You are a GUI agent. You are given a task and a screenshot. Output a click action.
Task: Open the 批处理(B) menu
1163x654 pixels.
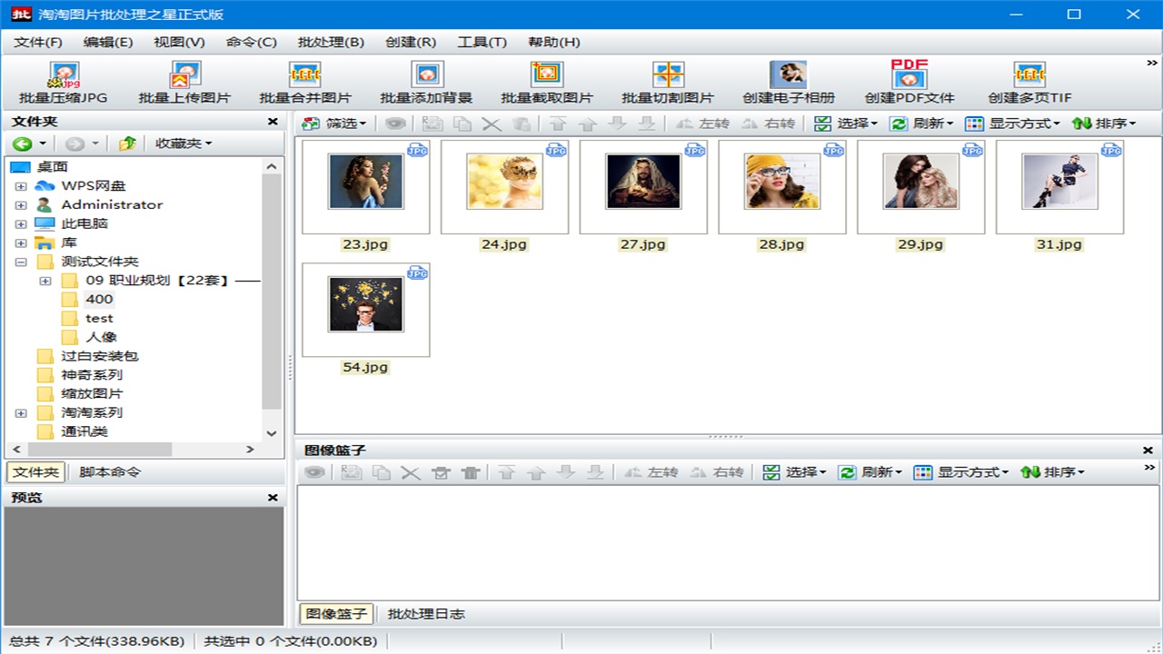click(x=331, y=42)
